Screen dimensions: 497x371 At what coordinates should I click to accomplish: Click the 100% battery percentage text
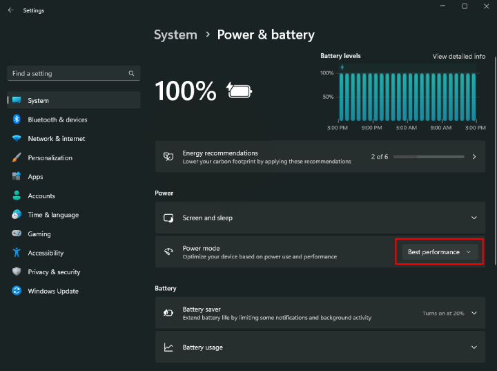tap(186, 91)
